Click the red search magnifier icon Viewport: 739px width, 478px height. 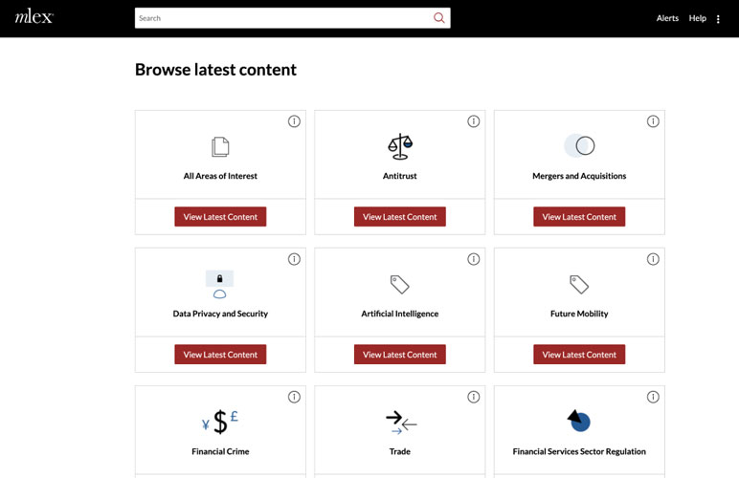pyautogui.click(x=438, y=18)
